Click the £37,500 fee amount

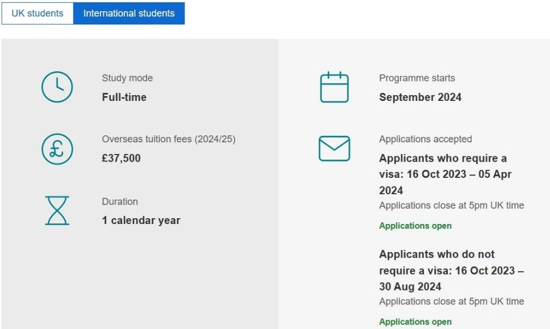(121, 158)
